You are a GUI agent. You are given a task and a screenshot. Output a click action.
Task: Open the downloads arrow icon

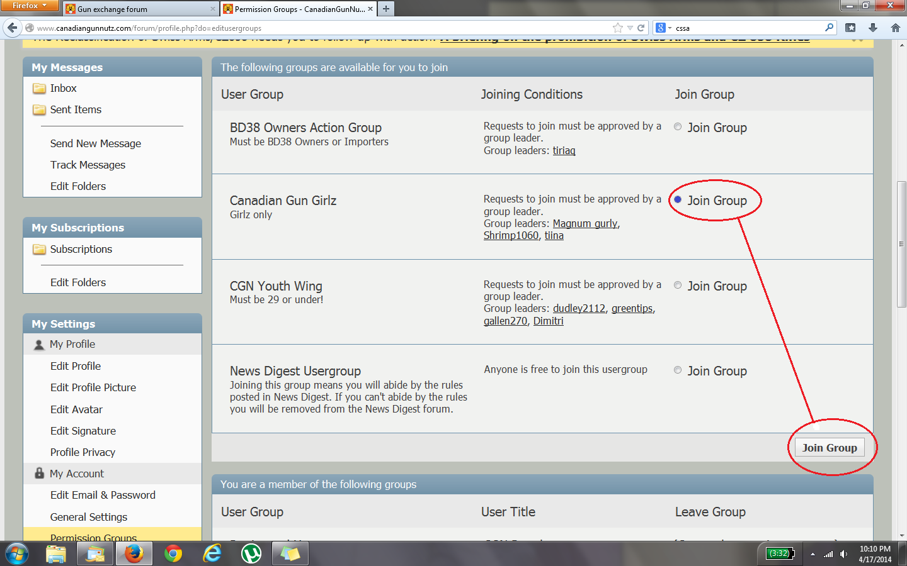tap(873, 28)
